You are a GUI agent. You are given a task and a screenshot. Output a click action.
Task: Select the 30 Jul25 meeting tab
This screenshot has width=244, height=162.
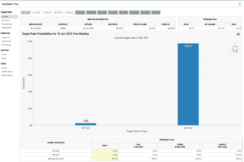[x=36, y=12]
